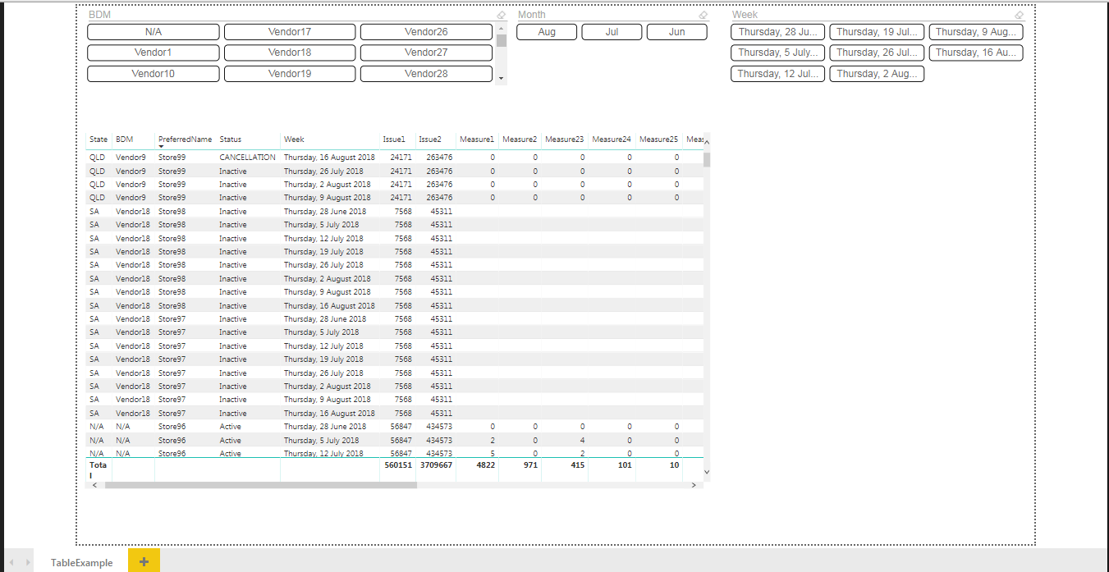The image size is (1109, 572).
Task: Go to previous page tab arrow
Action: [x=11, y=562]
